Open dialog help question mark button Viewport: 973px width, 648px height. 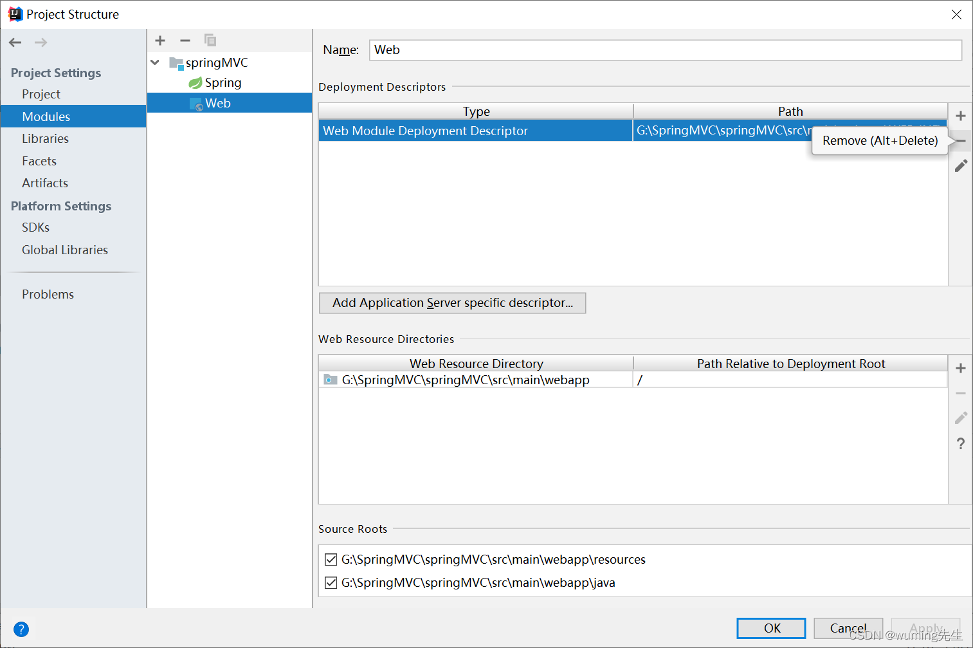click(21, 629)
